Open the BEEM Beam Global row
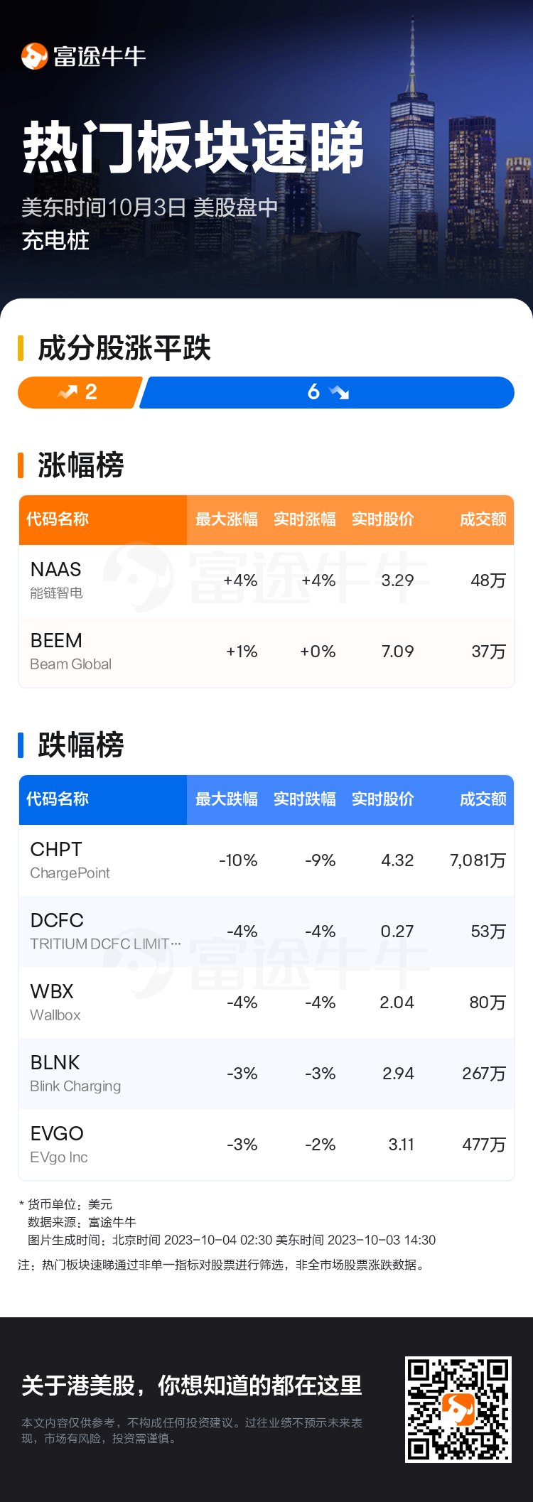Screen dimensions: 533x1502 tap(266, 652)
